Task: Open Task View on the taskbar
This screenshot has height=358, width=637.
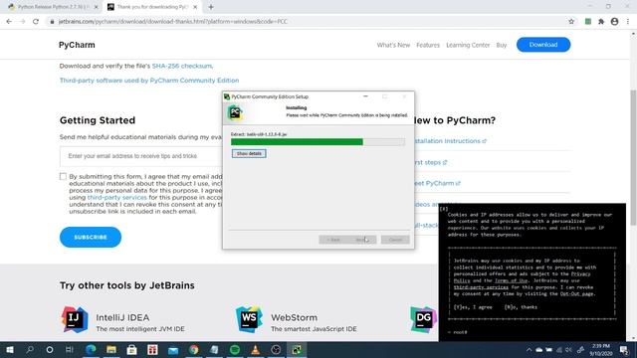Action: point(70,349)
